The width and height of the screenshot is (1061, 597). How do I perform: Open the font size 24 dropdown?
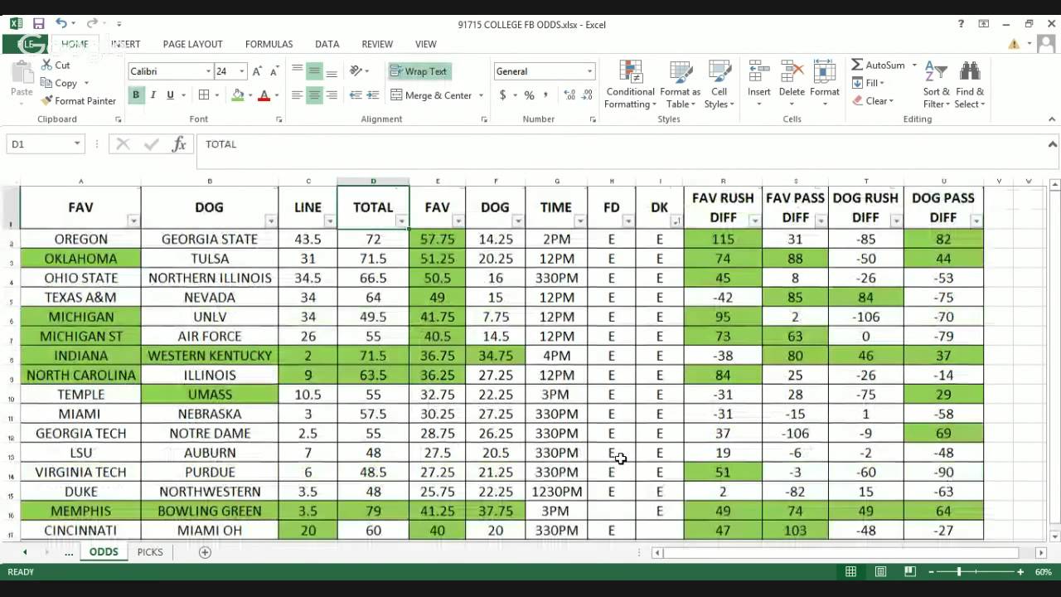point(242,71)
